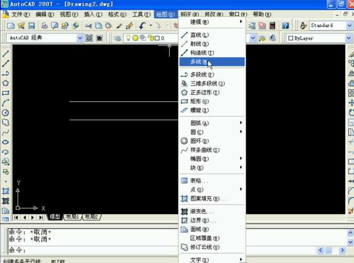
Task: Choose 图案填充 from the draw menu
Action: pyautogui.click(x=212, y=198)
